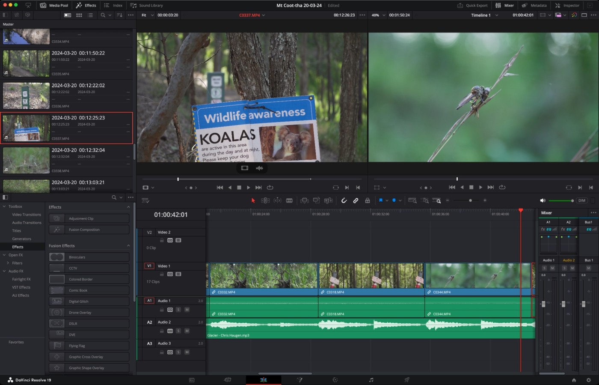Screen dimensions: 599x385
Task: Toggle timeline snapping magnet icon
Action: [344, 200]
